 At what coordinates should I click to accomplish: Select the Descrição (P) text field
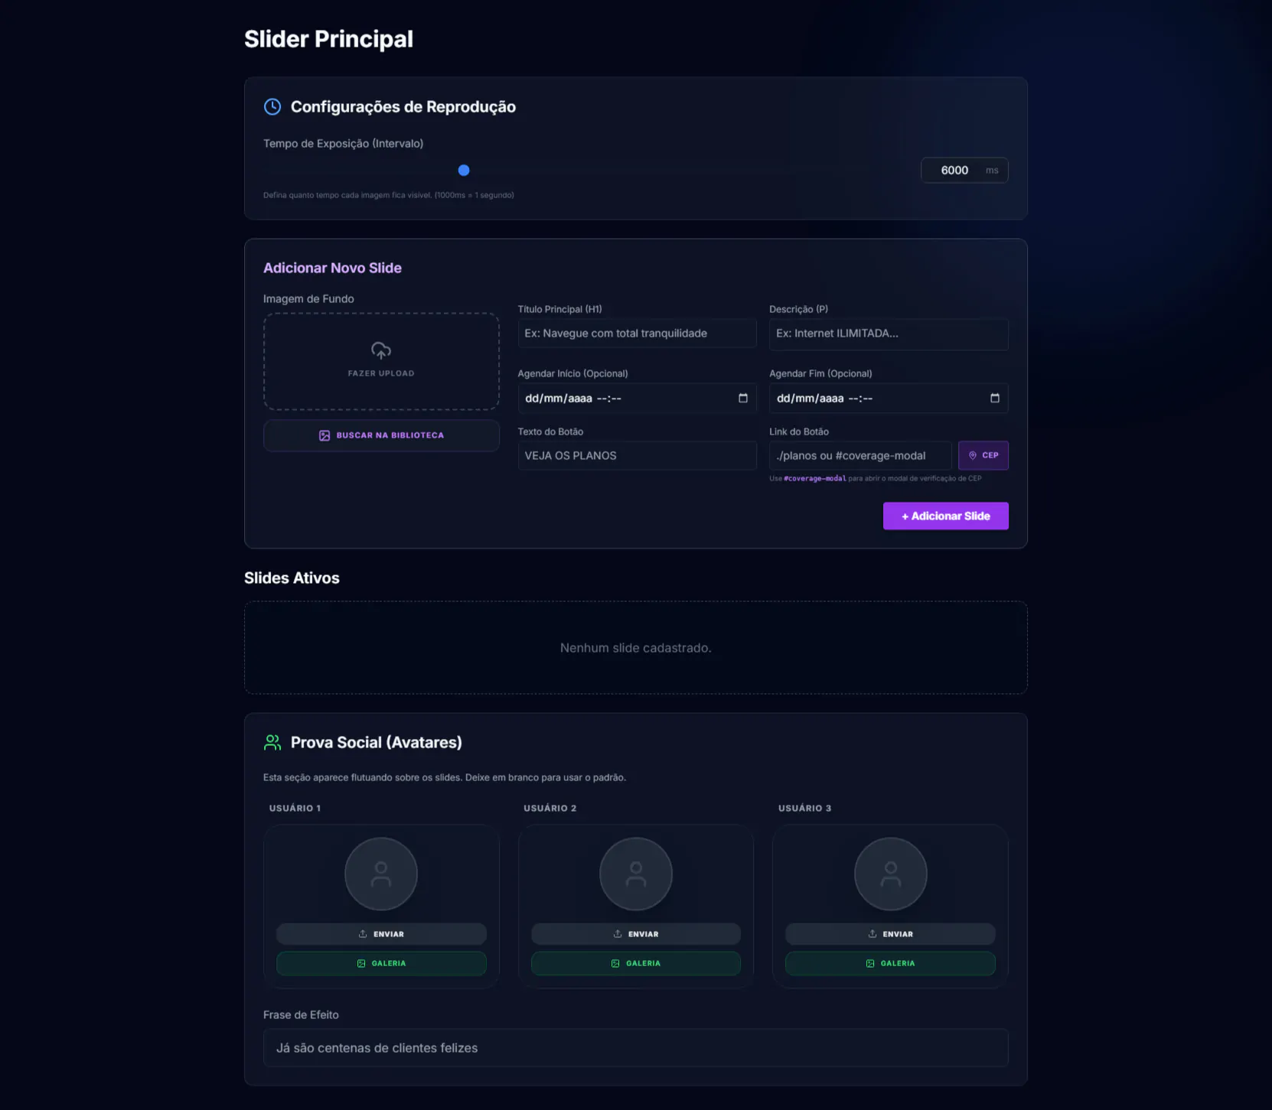[888, 334]
